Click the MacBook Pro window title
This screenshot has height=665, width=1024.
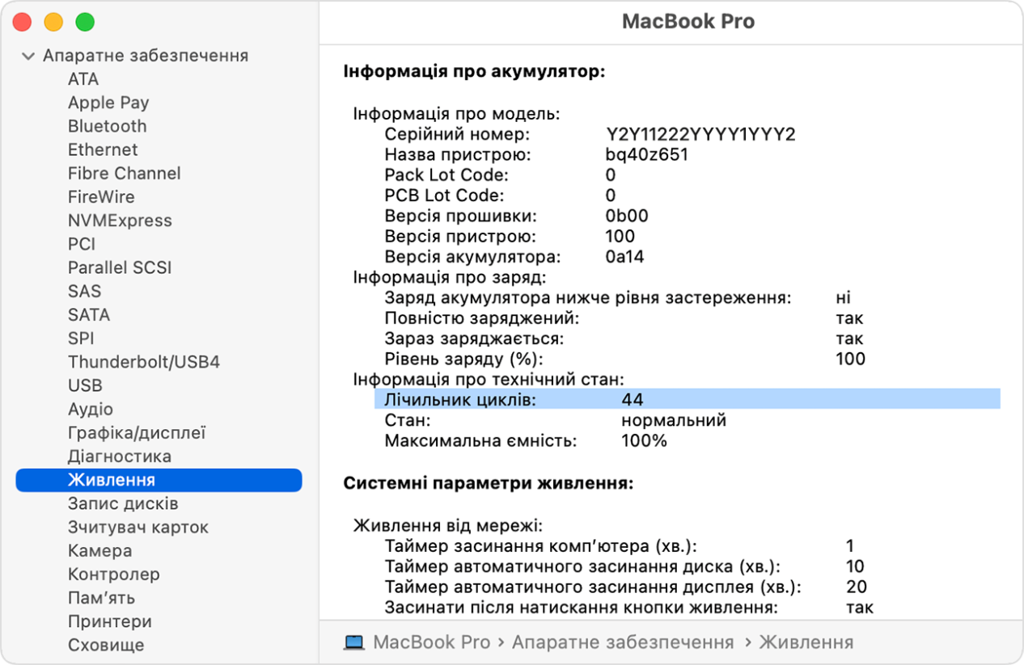(688, 22)
